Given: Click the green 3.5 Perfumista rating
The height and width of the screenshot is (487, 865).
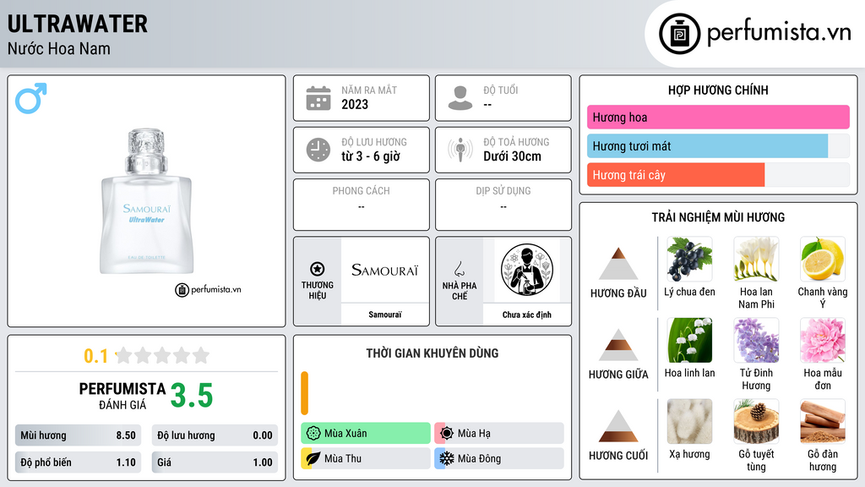Looking at the screenshot, I should tap(192, 396).
